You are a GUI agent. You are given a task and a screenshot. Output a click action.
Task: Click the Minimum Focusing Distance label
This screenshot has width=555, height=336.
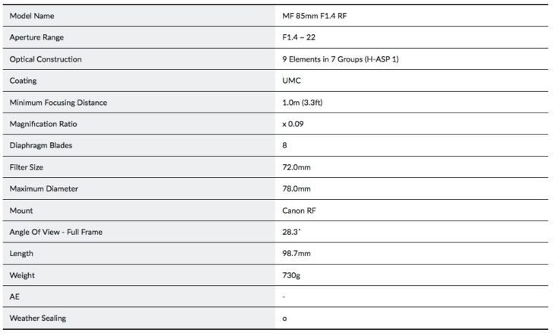coord(58,103)
